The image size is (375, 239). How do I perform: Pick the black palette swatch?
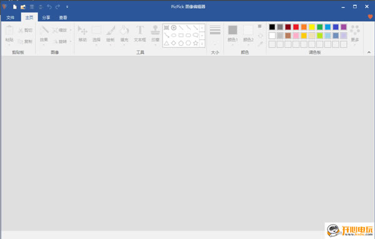click(272, 27)
